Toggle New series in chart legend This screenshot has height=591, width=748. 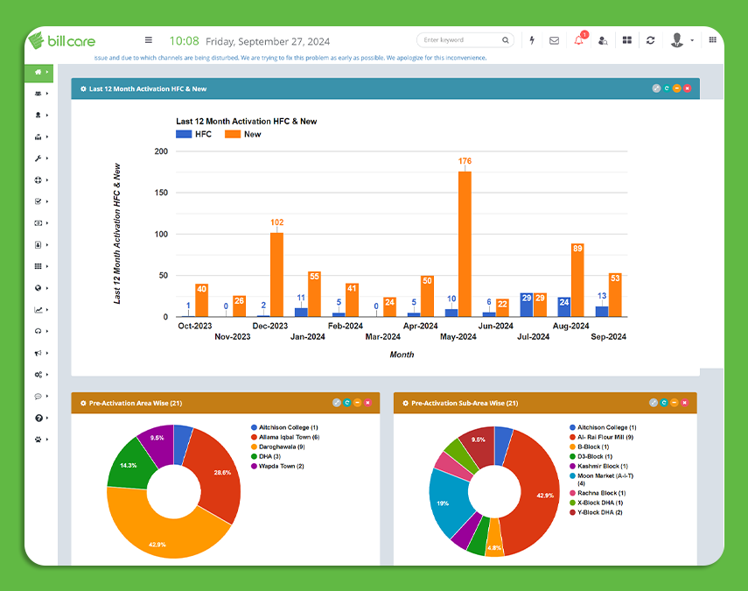pos(243,134)
